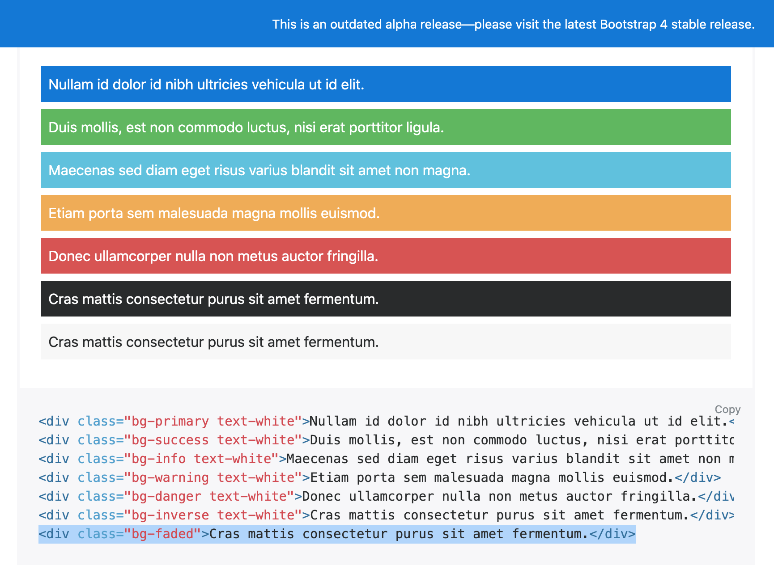
Task: Click the highlighted "bg-faded" class name in code
Action: pyautogui.click(x=162, y=534)
